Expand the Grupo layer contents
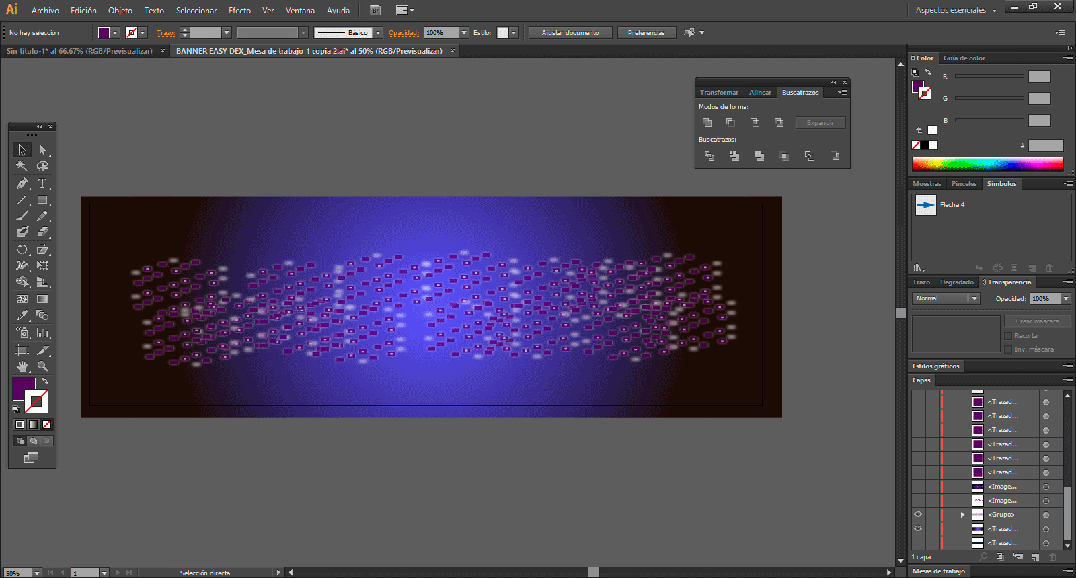Screen dimensions: 1076x578 tap(963, 515)
